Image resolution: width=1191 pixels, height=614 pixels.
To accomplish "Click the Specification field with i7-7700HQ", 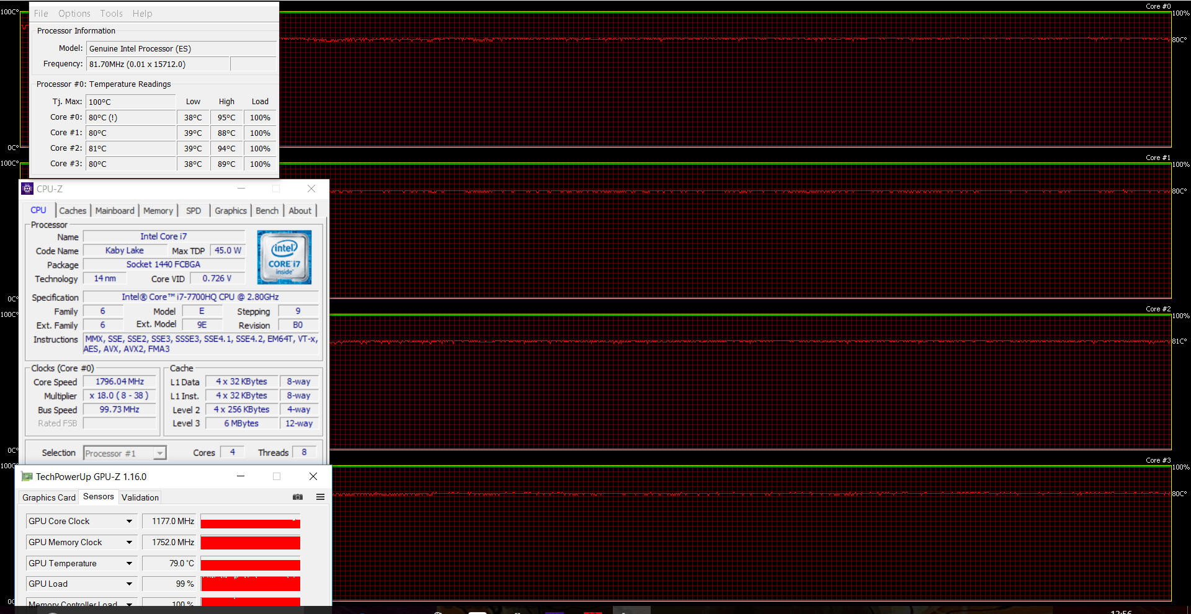I will (201, 297).
